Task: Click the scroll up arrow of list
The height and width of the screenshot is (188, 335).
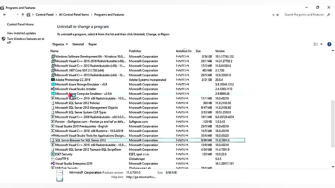Action: pyautogui.click(x=333, y=51)
